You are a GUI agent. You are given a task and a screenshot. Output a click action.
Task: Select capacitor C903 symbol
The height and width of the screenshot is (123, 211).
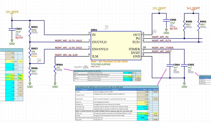tap(12, 29)
